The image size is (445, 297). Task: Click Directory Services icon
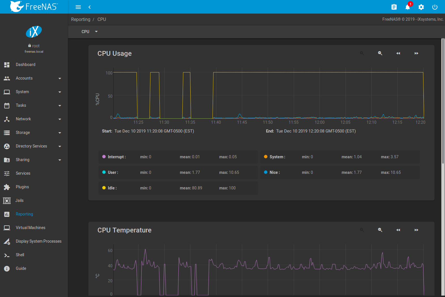pos(7,146)
